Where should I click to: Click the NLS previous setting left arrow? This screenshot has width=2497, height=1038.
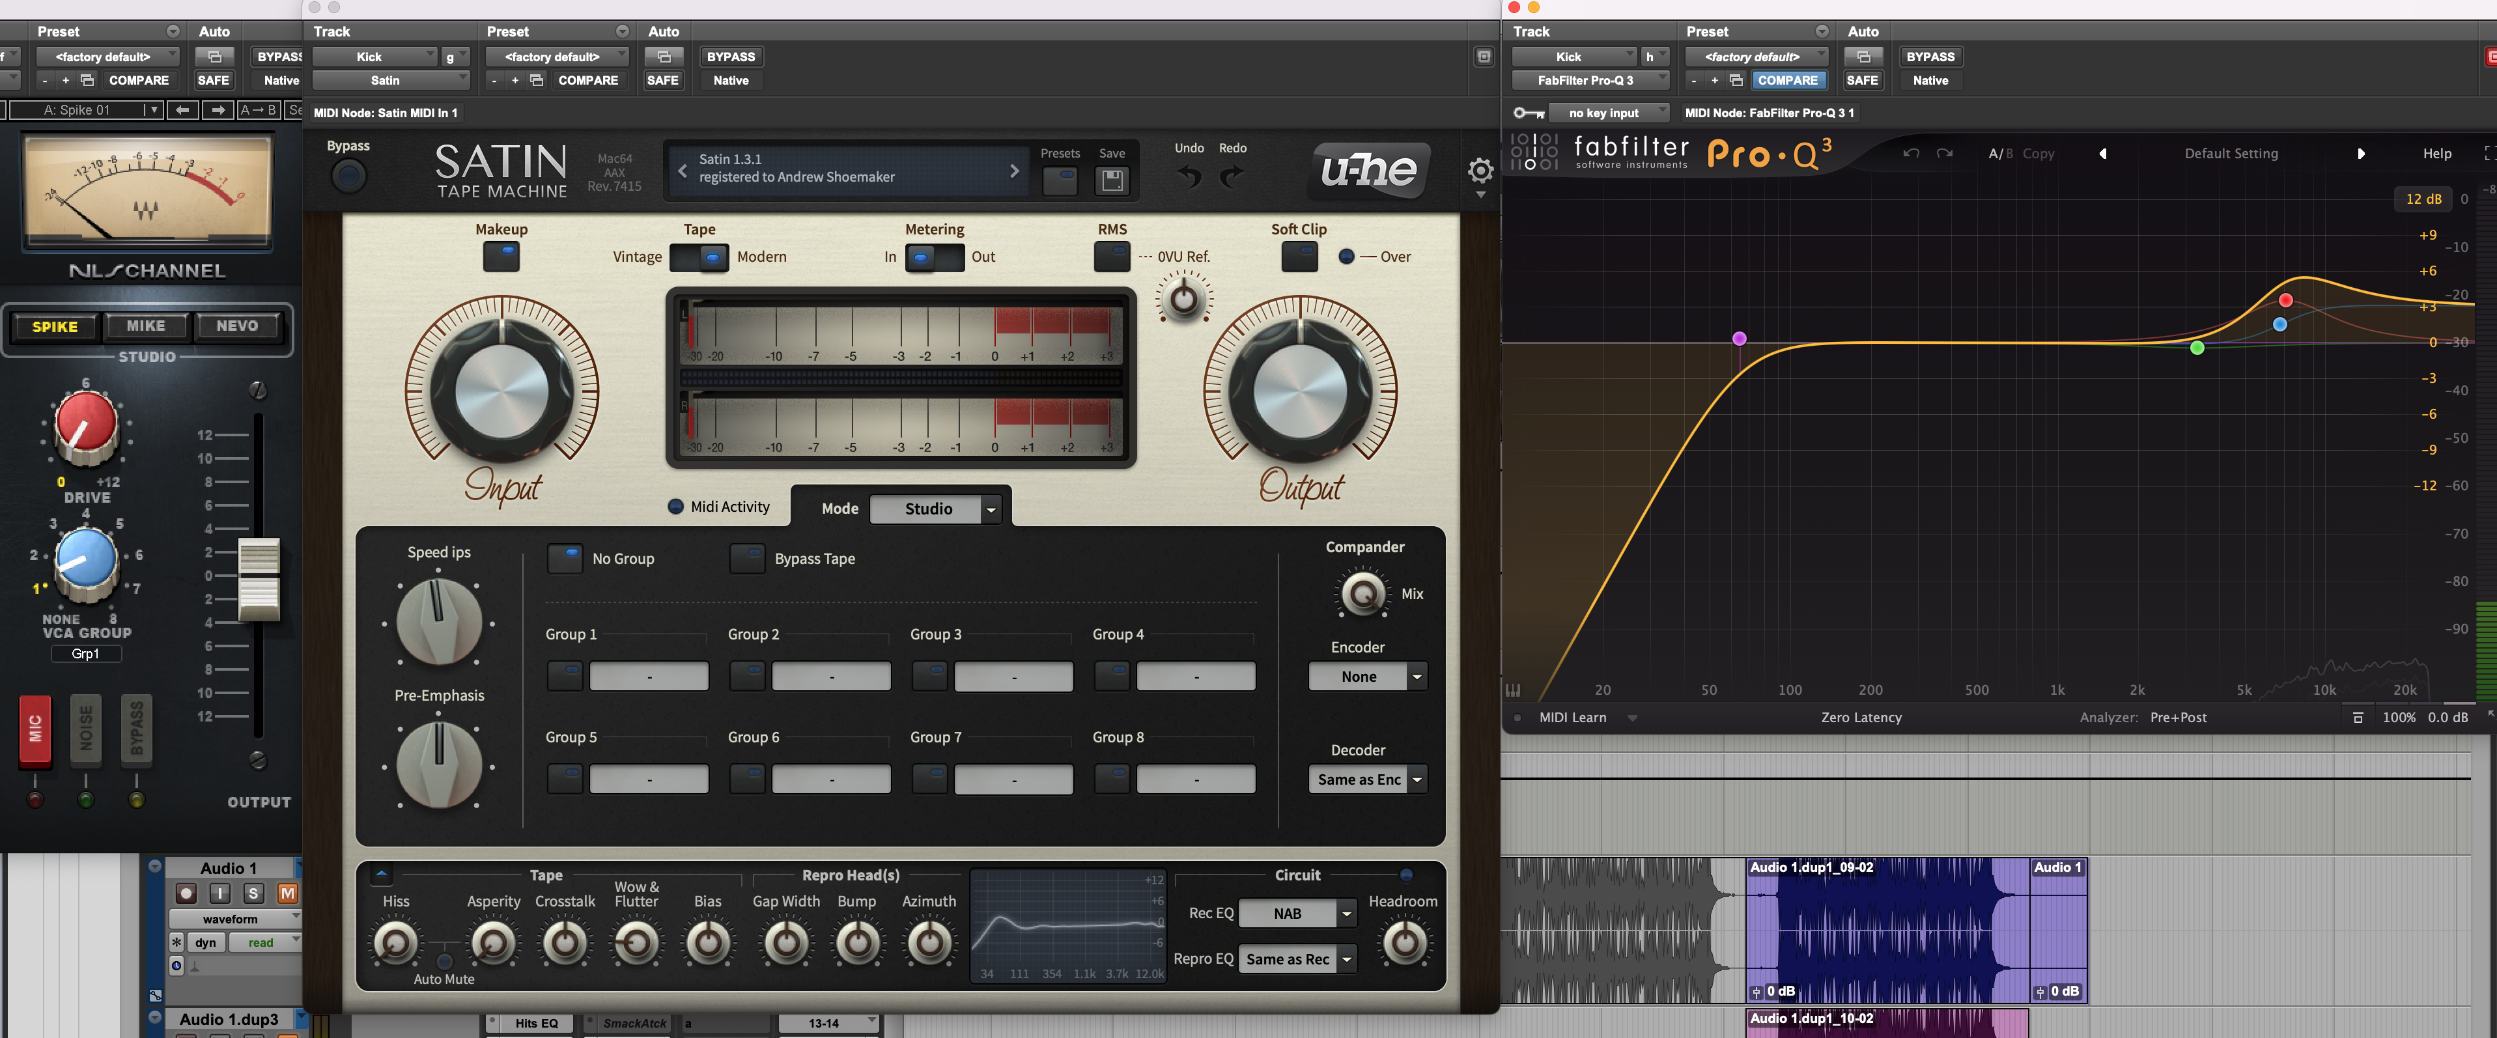pos(182,109)
